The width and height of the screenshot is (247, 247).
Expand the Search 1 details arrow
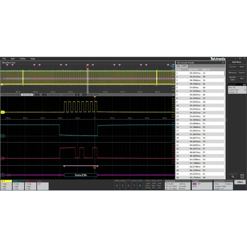pyautogui.click(x=245, y=89)
